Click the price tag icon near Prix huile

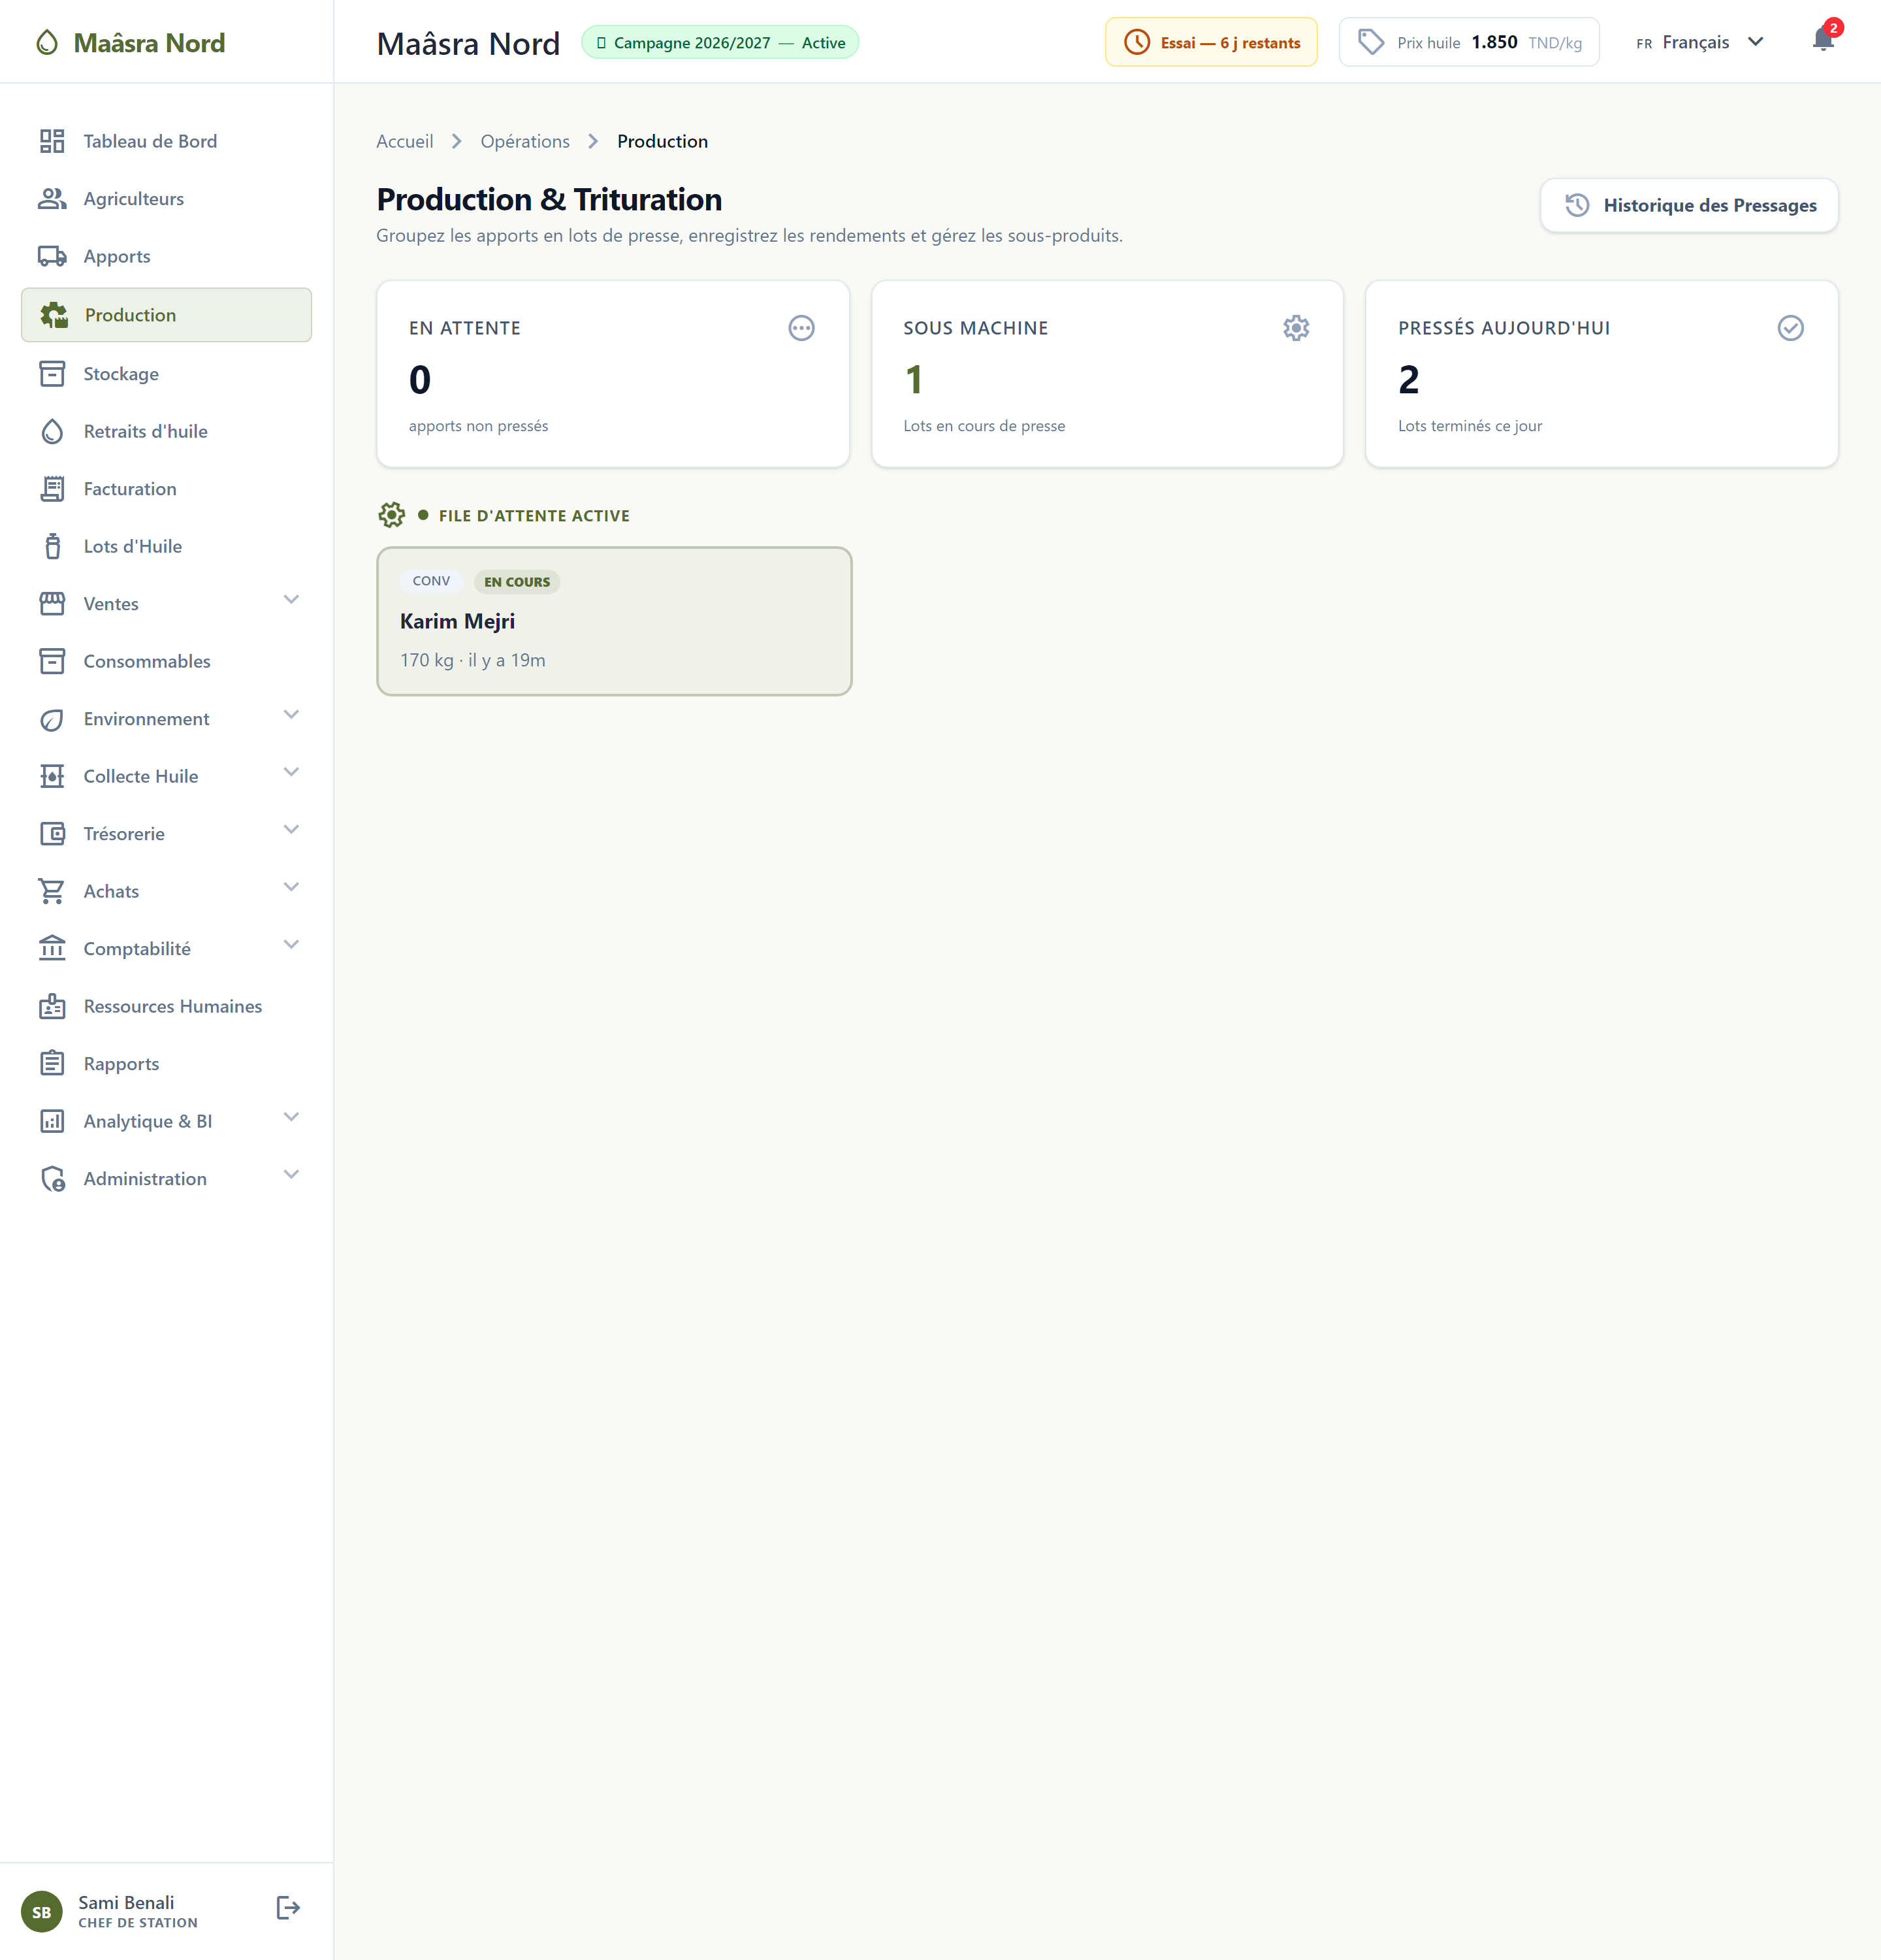tap(1370, 42)
